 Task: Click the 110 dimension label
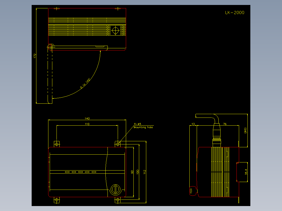pyautogui.click(x=87, y=124)
